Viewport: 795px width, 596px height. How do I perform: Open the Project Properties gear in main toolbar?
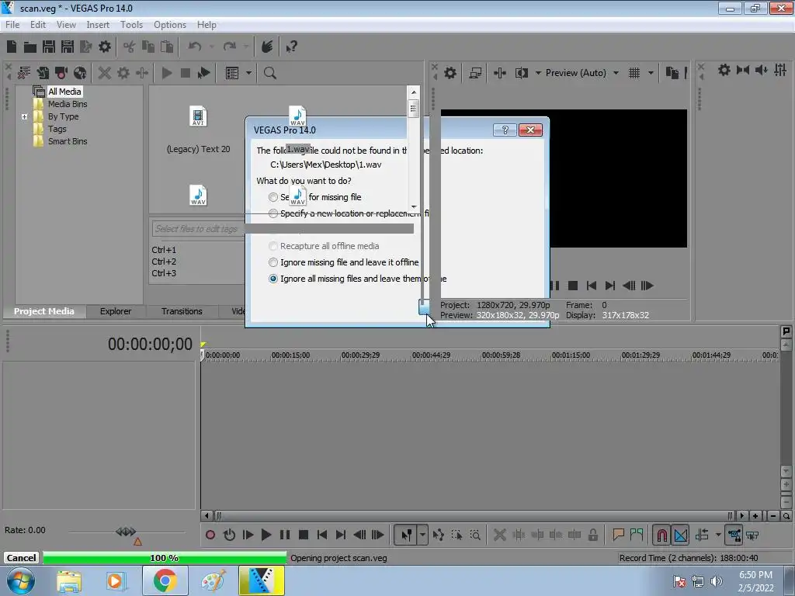pyautogui.click(x=105, y=47)
